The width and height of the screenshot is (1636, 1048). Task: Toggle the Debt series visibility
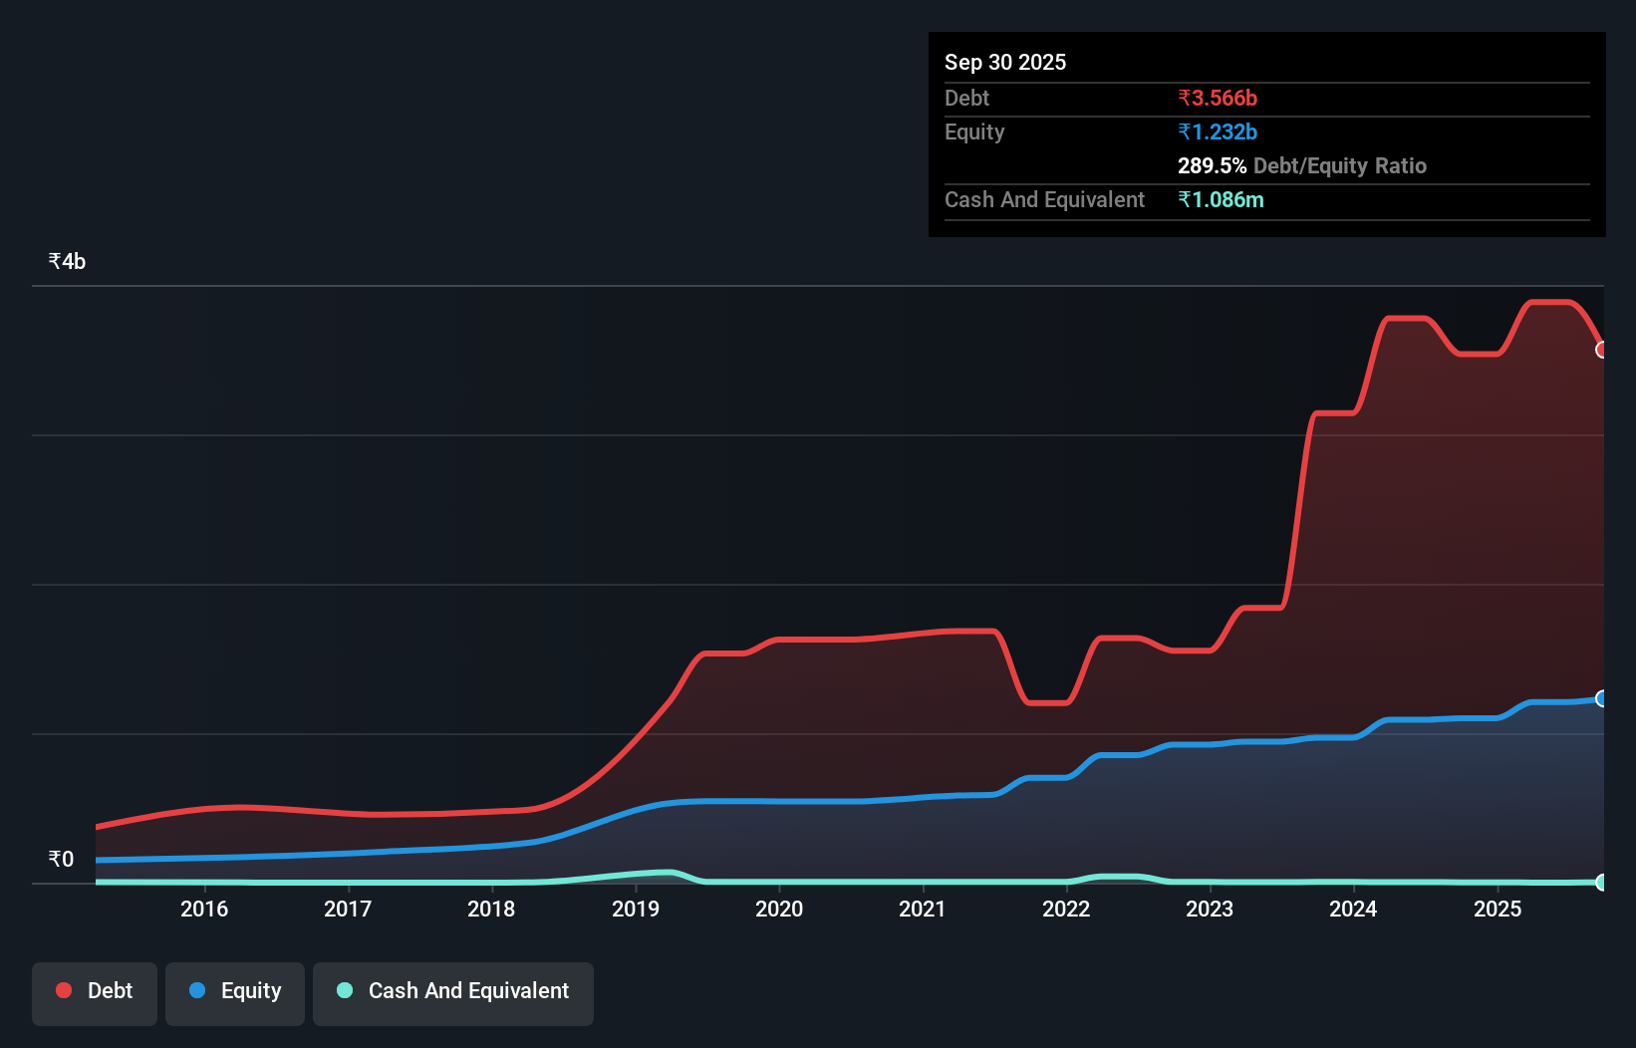click(95, 991)
